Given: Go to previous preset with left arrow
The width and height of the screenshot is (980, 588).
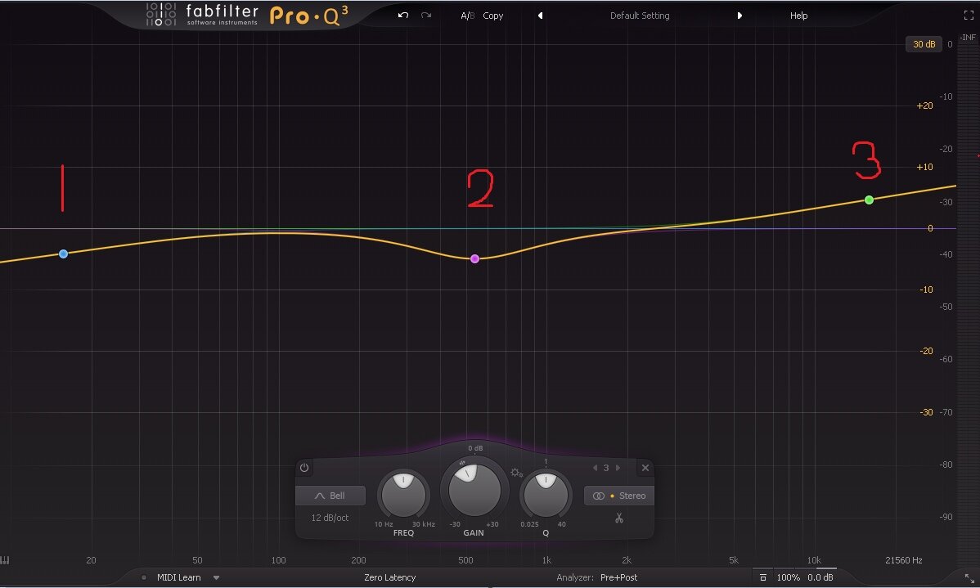Looking at the screenshot, I should click(540, 16).
